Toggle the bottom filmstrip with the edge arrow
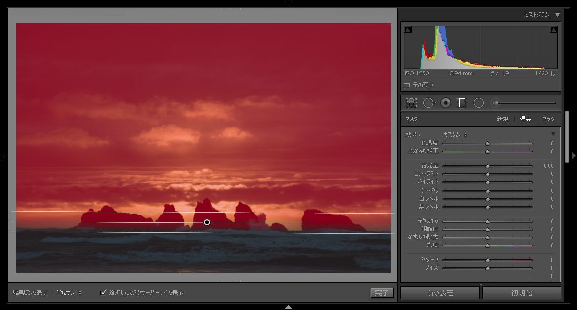Screen dimensions: 577x310 click(288, 307)
